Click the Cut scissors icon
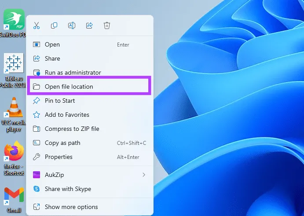The height and width of the screenshot is (216, 304). [37, 25]
